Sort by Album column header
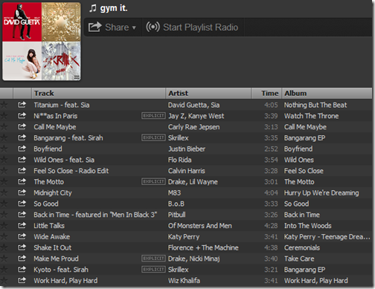This screenshot has height=289, width=375. click(327, 94)
